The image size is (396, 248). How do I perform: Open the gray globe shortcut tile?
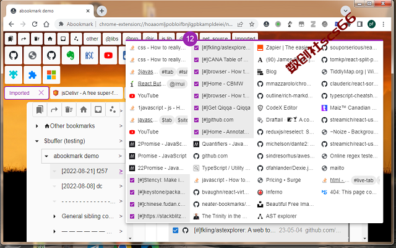coord(32,55)
